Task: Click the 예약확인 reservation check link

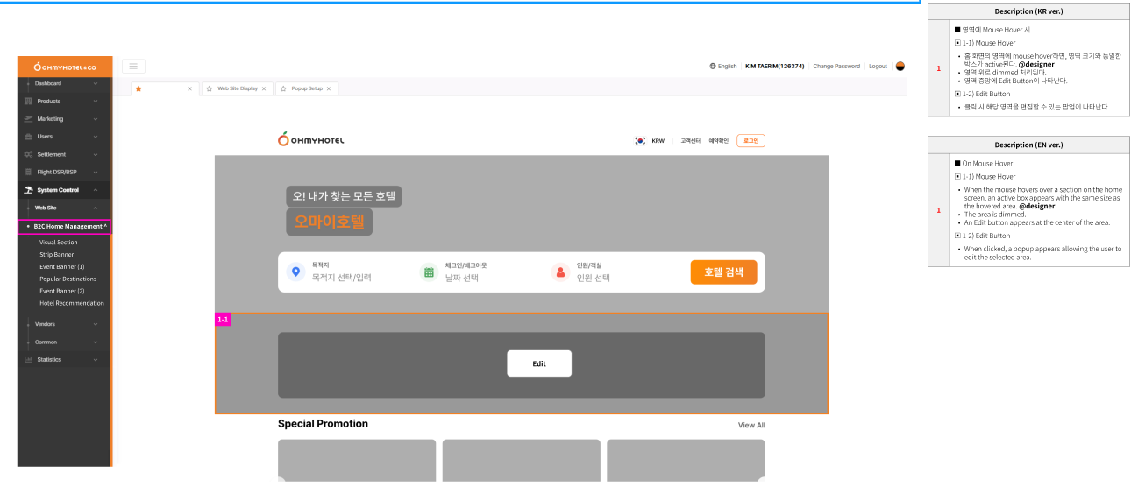Action: point(719,140)
